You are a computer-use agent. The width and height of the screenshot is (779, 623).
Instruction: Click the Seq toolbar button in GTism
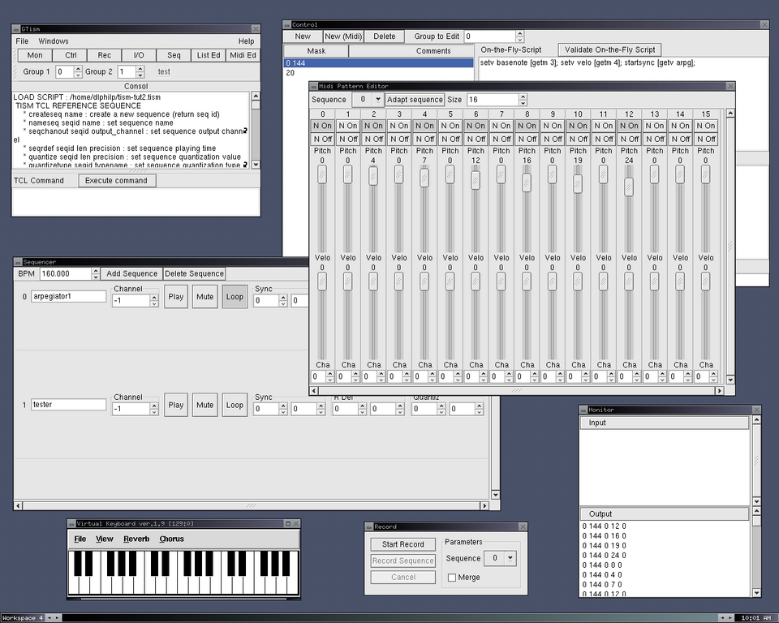174,55
